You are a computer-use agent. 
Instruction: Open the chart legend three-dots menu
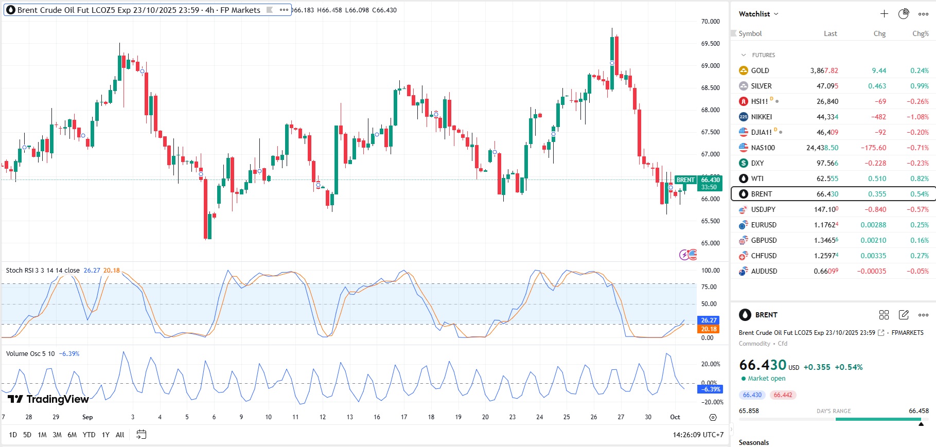tap(284, 10)
